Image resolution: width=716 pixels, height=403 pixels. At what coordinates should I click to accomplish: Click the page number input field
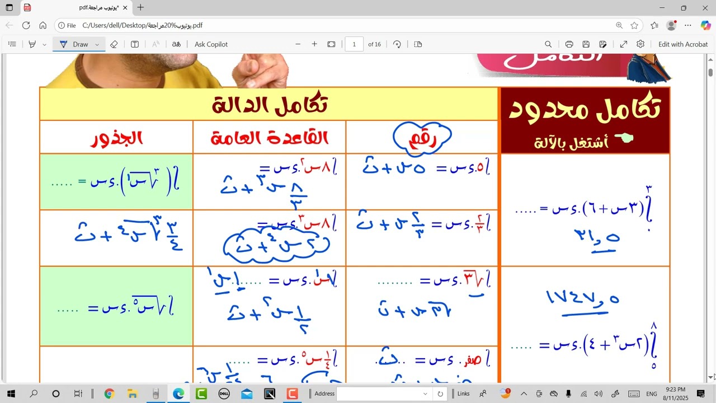[x=354, y=44]
